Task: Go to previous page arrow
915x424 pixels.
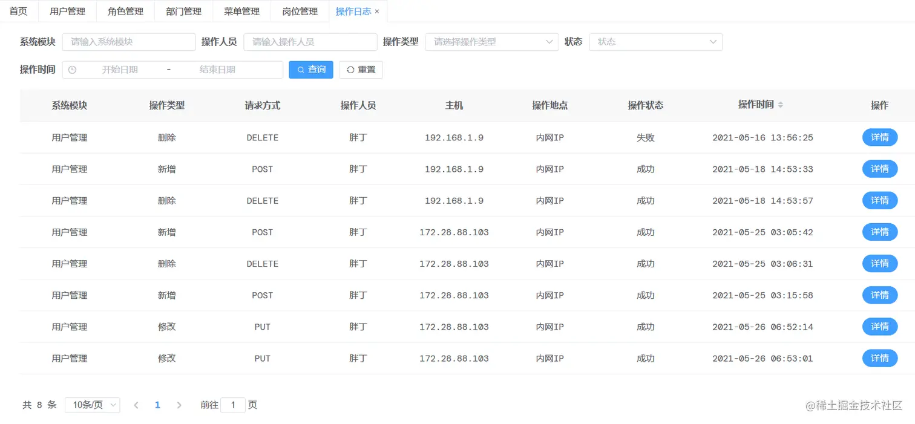Action: 136,405
